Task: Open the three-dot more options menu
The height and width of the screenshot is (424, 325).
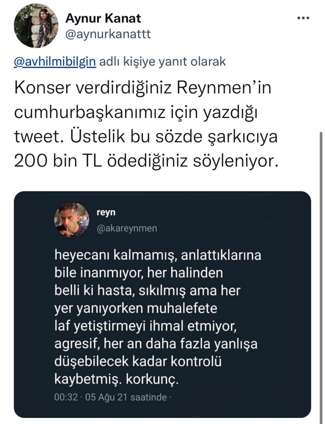Action: click(304, 19)
